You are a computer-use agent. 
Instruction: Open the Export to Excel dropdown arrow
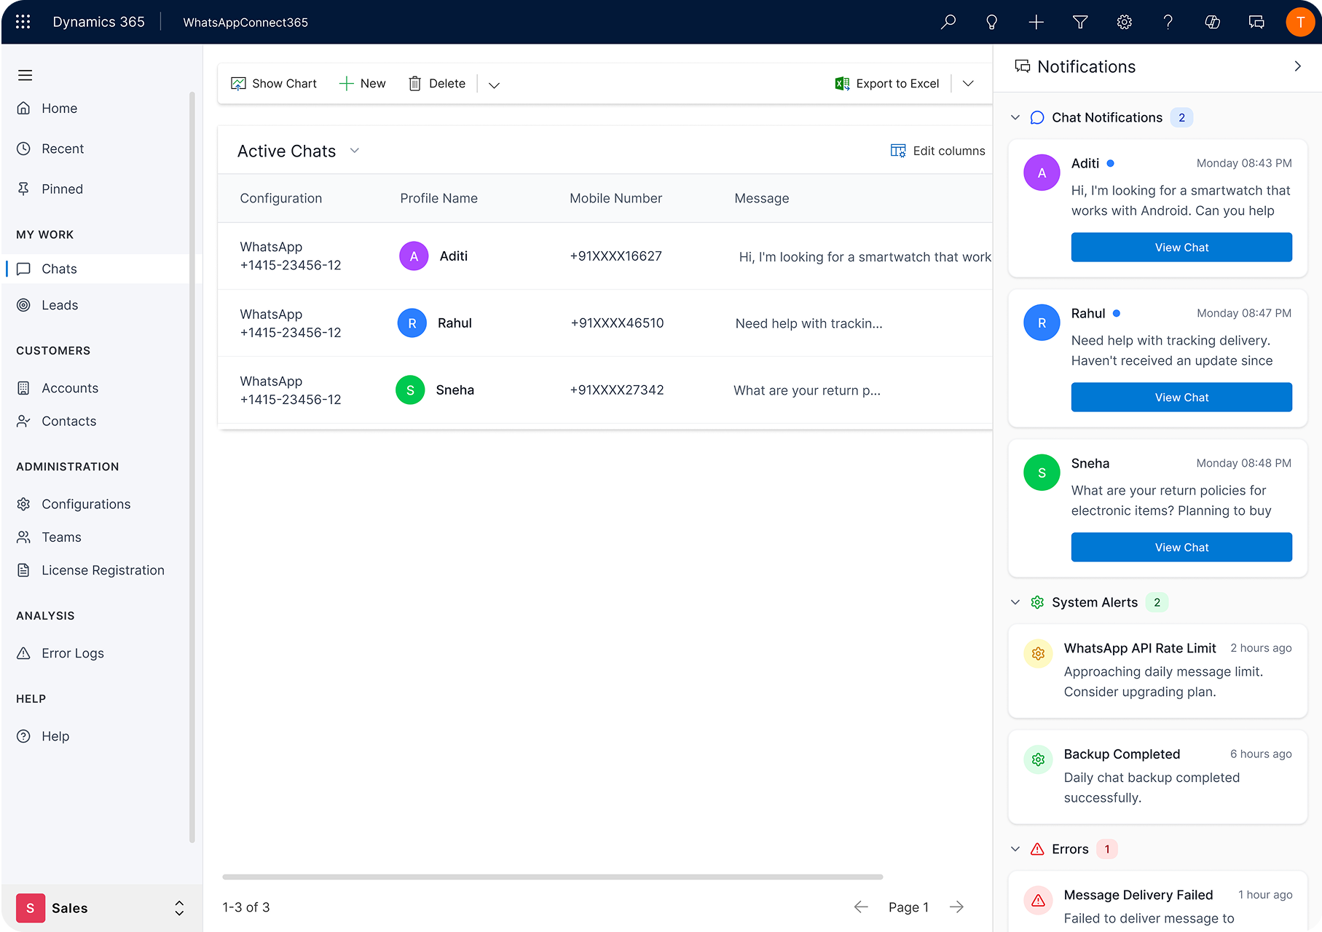[968, 84]
